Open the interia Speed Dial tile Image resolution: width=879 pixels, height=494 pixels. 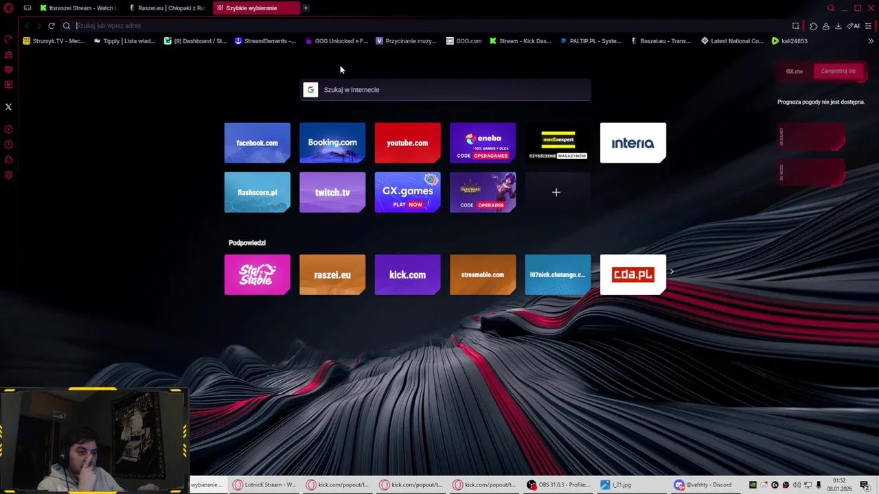click(633, 143)
